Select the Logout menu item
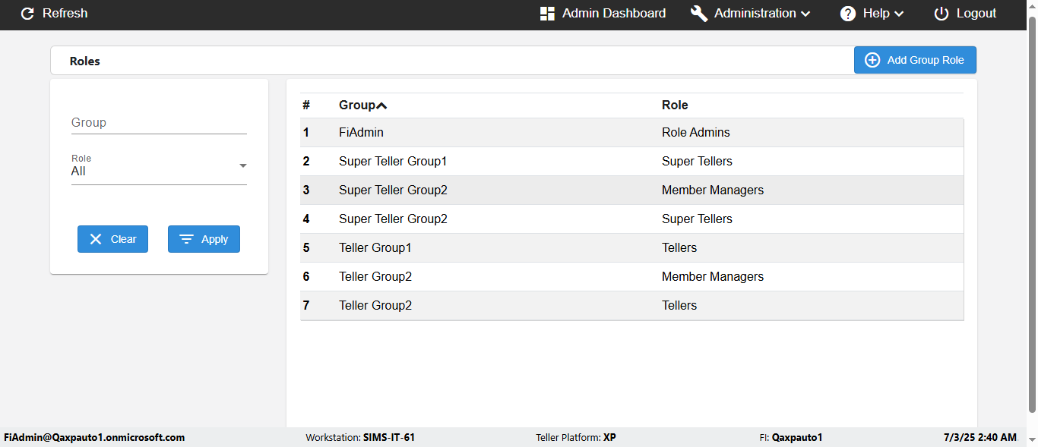This screenshot has width=1038, height=447. tap(976, 14)
